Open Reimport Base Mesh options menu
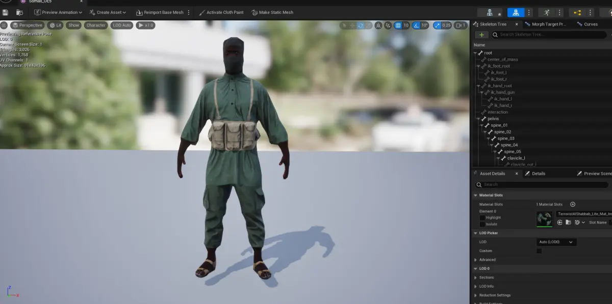This screenshot has width=612, height=304. click(x=189, y=12)
